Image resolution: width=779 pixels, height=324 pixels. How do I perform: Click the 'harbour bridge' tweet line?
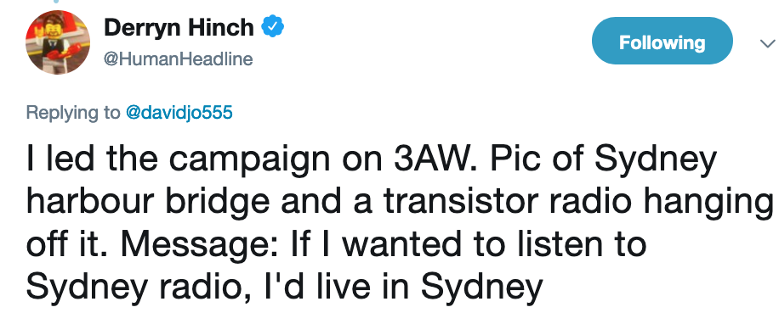[401, 202]
